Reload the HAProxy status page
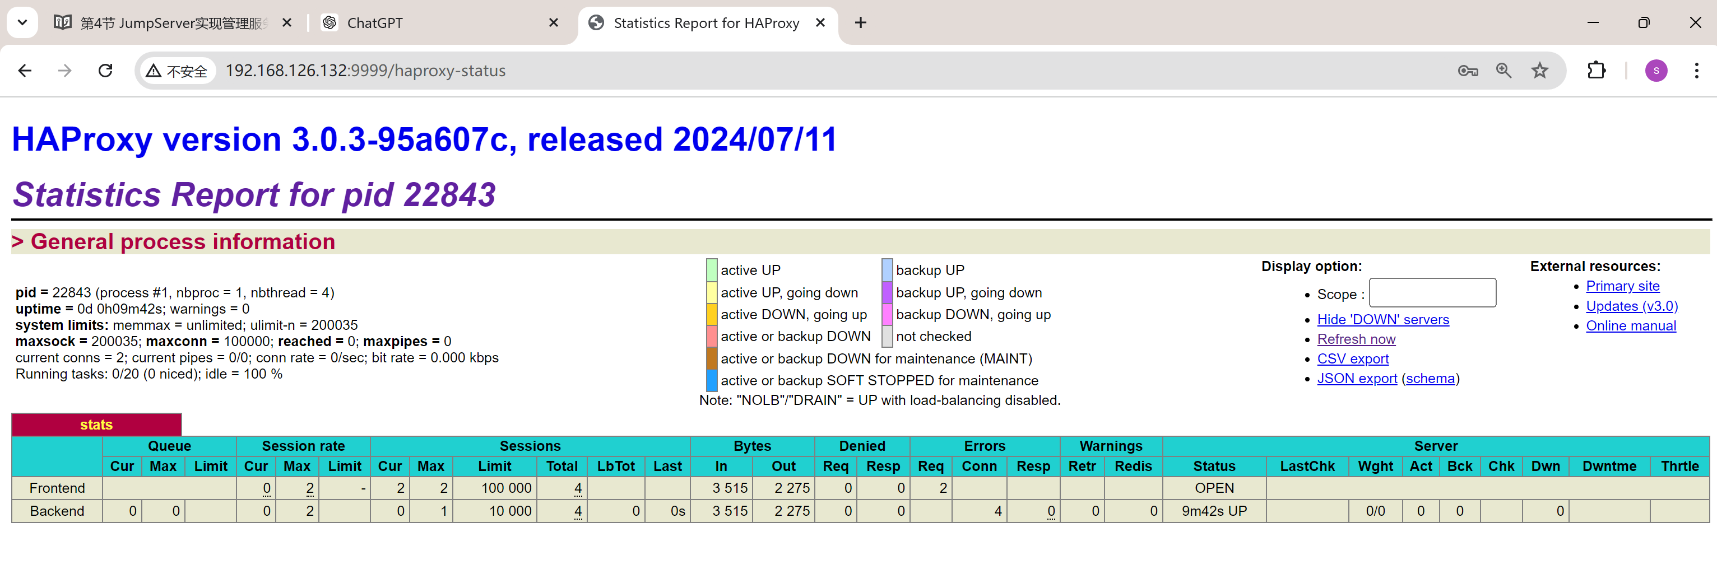1717x569 pixels. pos(105,71)
